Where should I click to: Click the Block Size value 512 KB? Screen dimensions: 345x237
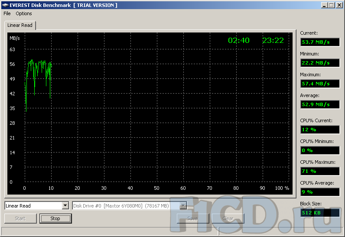(320, 213)
